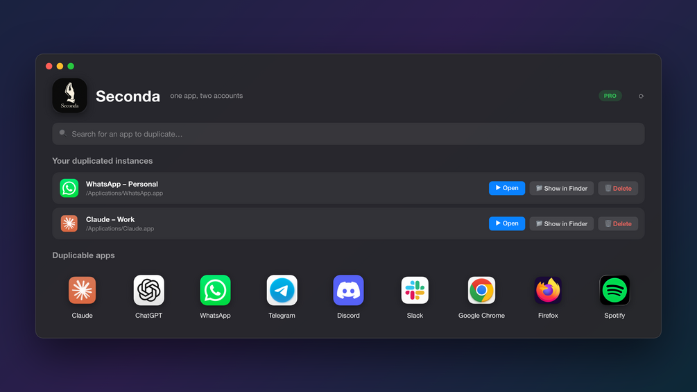The image size is (697, 392).
Task: Click the 'Firefox' label text
Action: pos(548,316)
